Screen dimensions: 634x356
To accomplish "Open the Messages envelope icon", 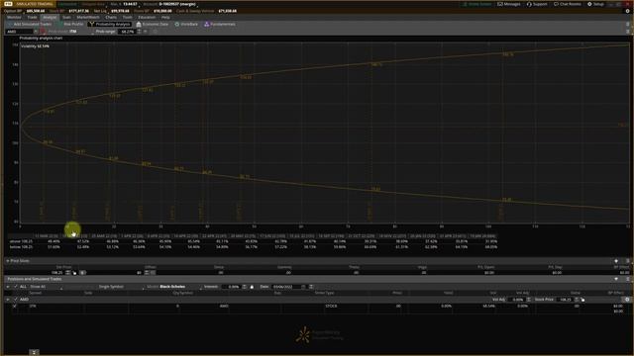I will point(500,4).
